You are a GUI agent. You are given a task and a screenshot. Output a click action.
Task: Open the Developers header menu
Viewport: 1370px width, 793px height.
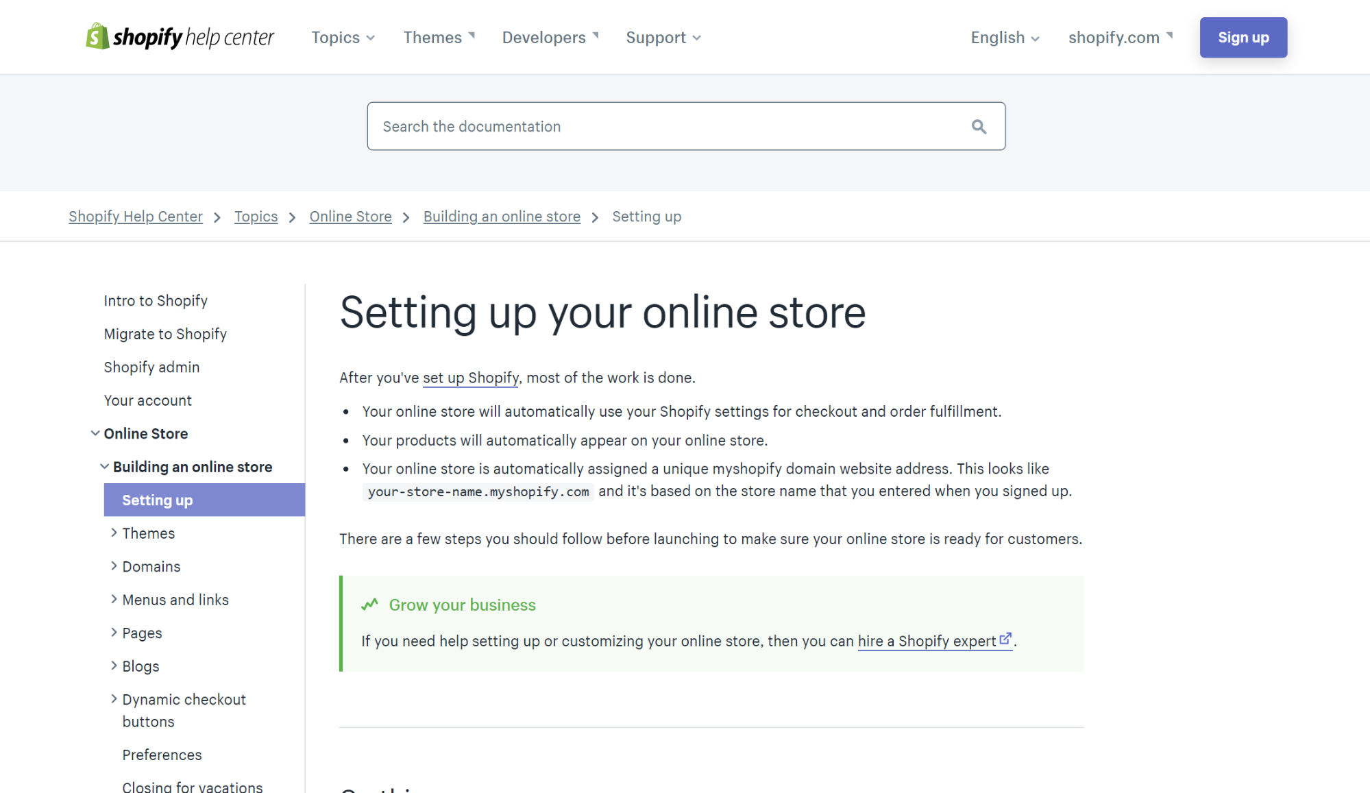(x=550, y=38)
